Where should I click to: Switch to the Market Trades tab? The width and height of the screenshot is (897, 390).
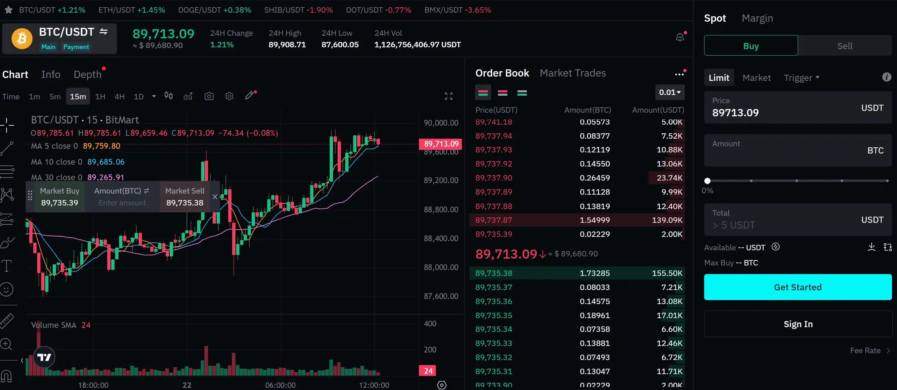click(x=573, y=73)
